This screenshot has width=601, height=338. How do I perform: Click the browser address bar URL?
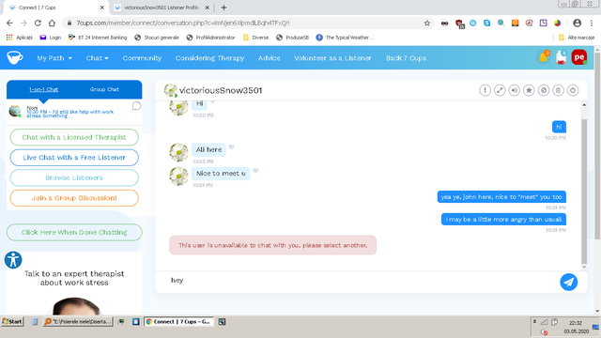click(x=183, y=23)
